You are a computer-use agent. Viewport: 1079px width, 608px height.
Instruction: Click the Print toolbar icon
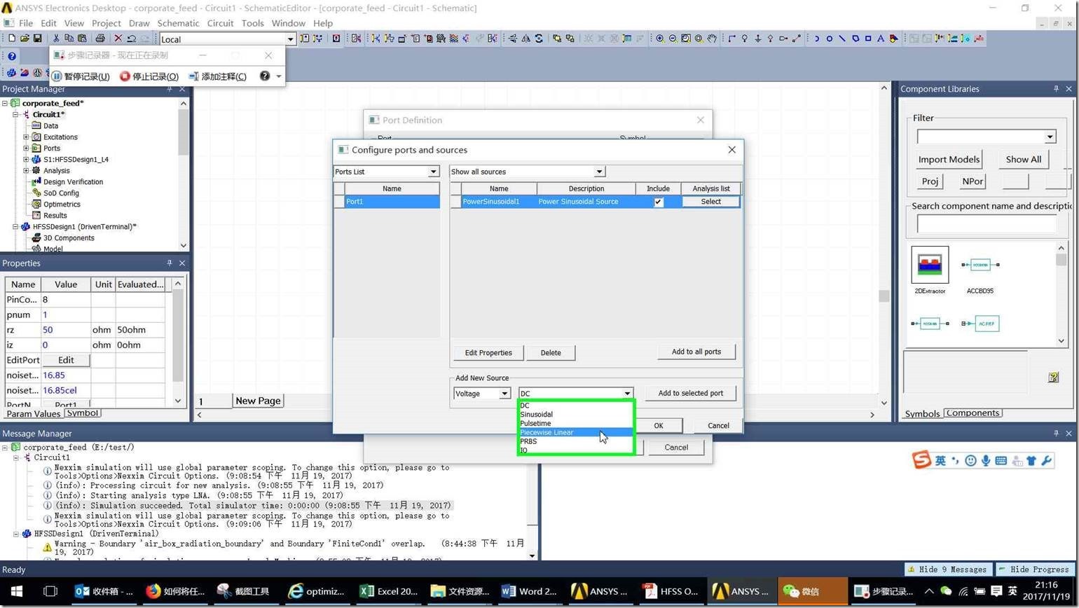pyautogui.click(x=100, y=39)
